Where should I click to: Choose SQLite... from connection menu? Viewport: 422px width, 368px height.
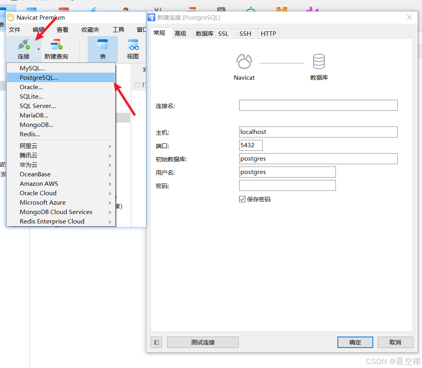61,96
